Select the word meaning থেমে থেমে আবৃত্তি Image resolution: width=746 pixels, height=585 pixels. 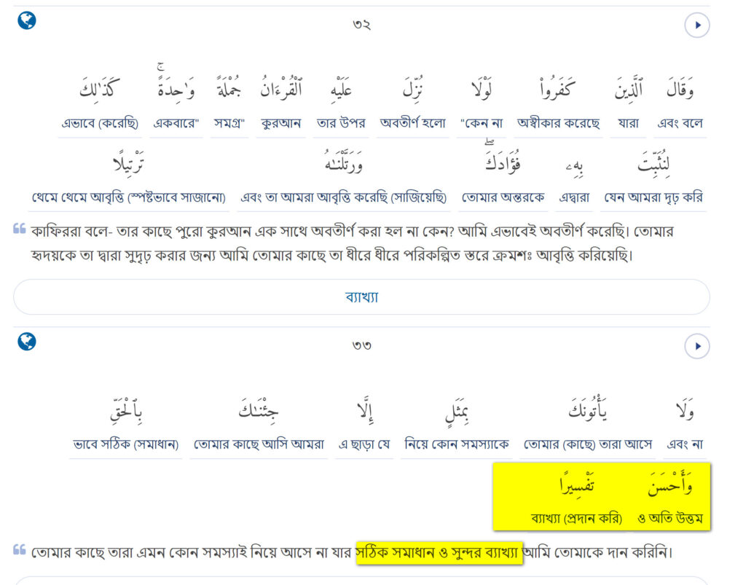[x=129, y=197]
